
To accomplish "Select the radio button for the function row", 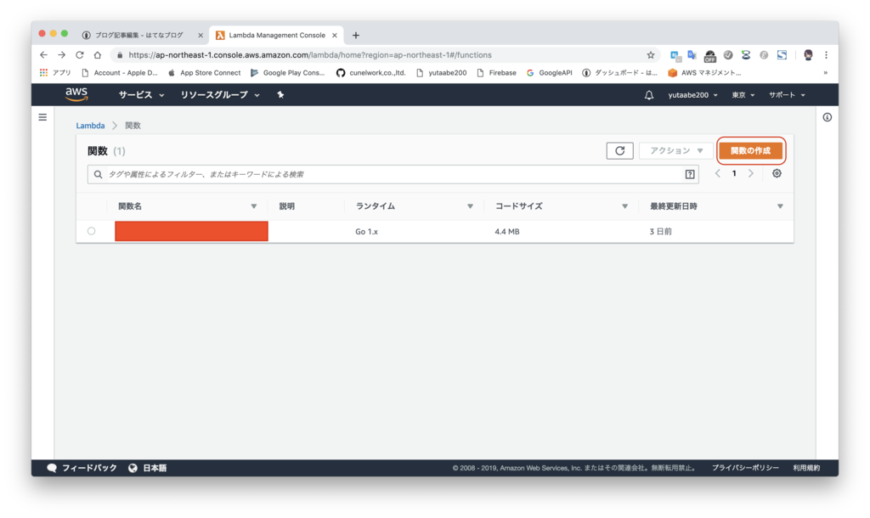I will point(92,231).
